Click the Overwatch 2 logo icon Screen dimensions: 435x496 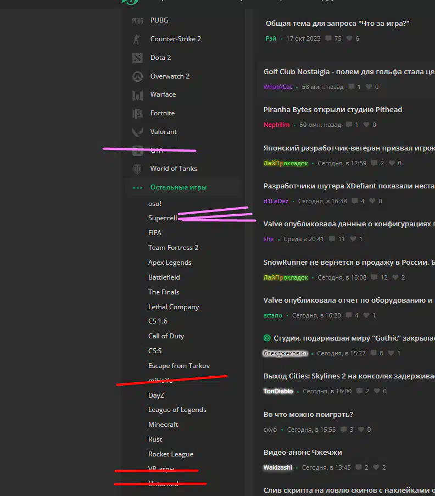(137, 76)
